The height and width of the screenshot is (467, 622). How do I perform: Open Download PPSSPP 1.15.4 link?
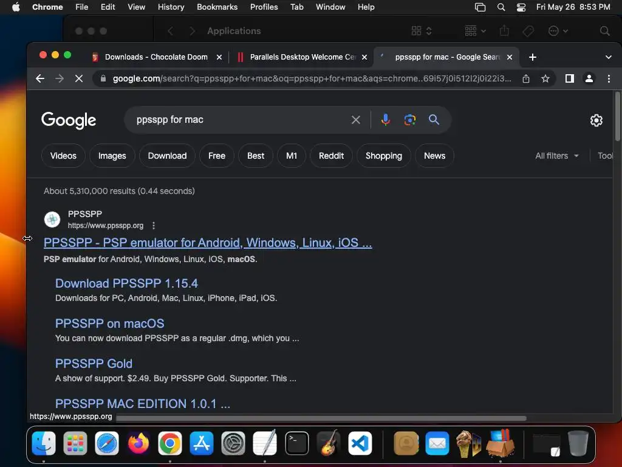pyautogui.click(x=126, y=283)
